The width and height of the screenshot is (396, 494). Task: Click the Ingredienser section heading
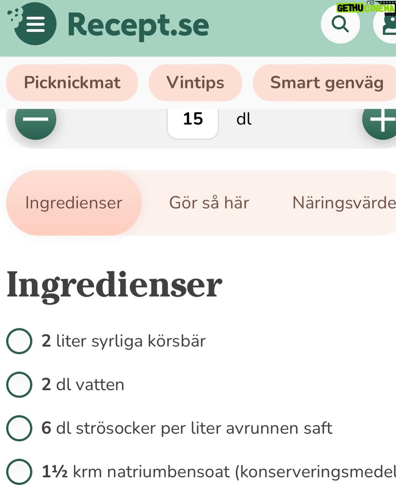[114, 285]
